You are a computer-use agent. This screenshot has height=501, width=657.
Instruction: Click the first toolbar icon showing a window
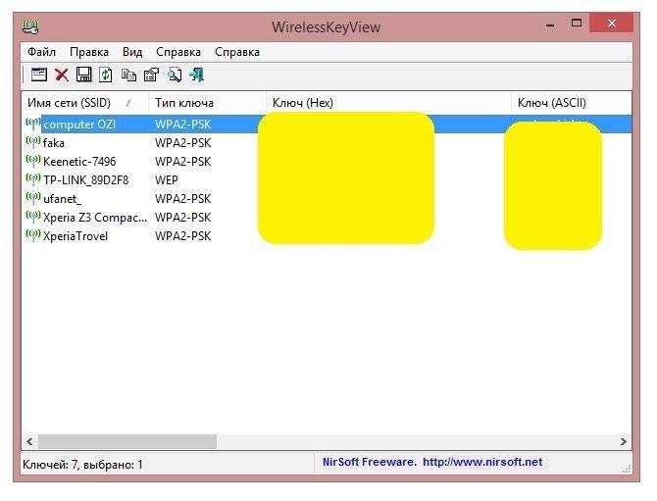(x=39, y=75)
